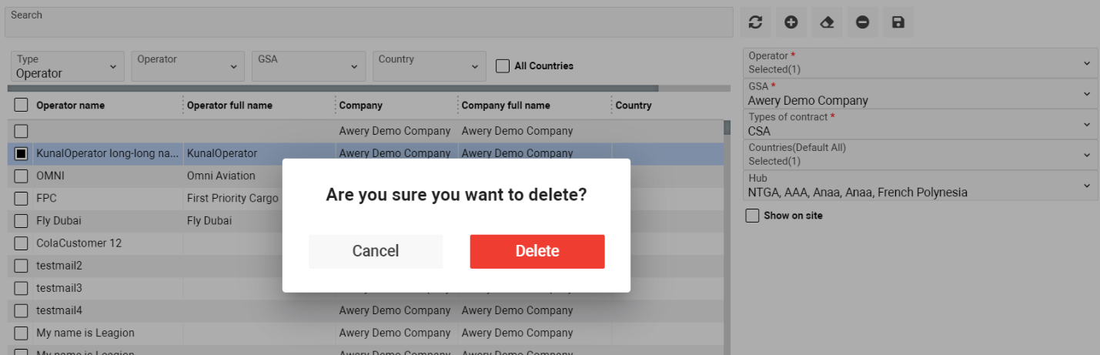Click into the Search field
This screenshot has height=355, width=1100.
point(369,22)
